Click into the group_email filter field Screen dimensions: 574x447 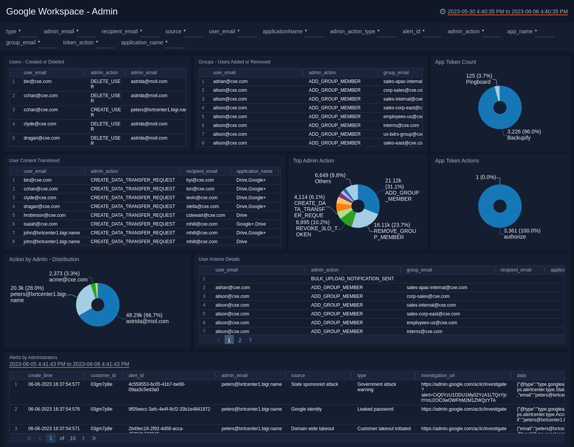coord(47,45)
